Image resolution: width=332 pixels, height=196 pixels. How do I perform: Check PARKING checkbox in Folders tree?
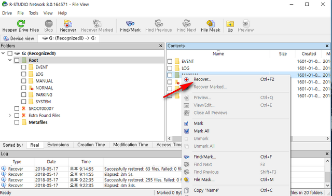point(24,95)
